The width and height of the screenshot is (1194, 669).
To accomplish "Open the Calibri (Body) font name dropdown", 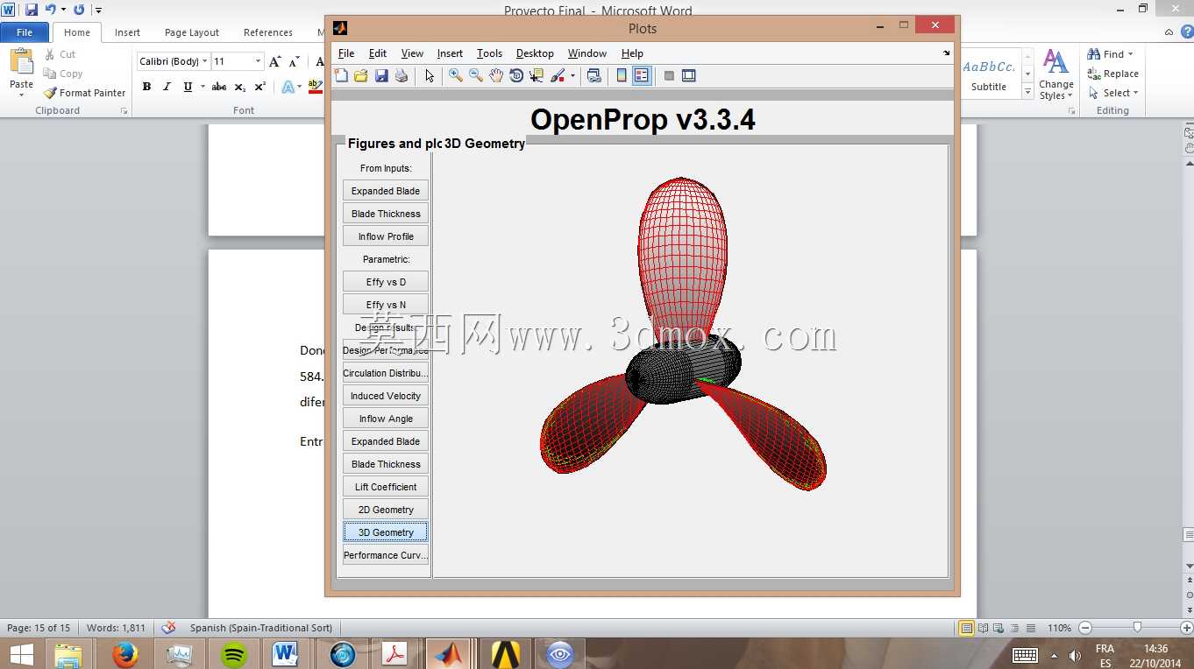I will pyautogui.click(x=205, y=61).
